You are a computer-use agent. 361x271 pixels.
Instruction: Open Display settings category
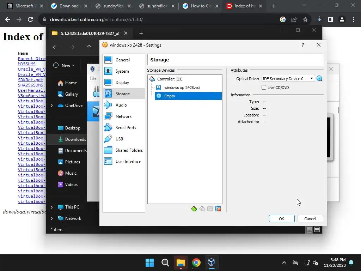click(x=124, y=83)
